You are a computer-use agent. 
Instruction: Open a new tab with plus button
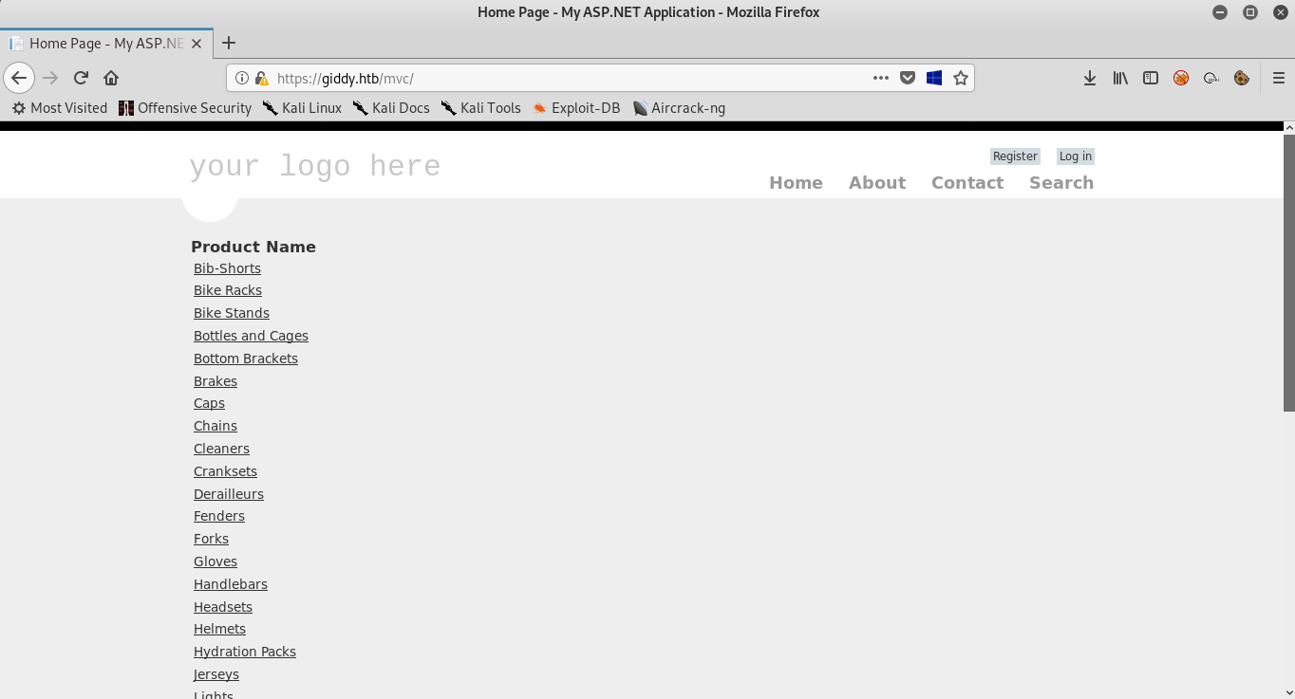229,43
